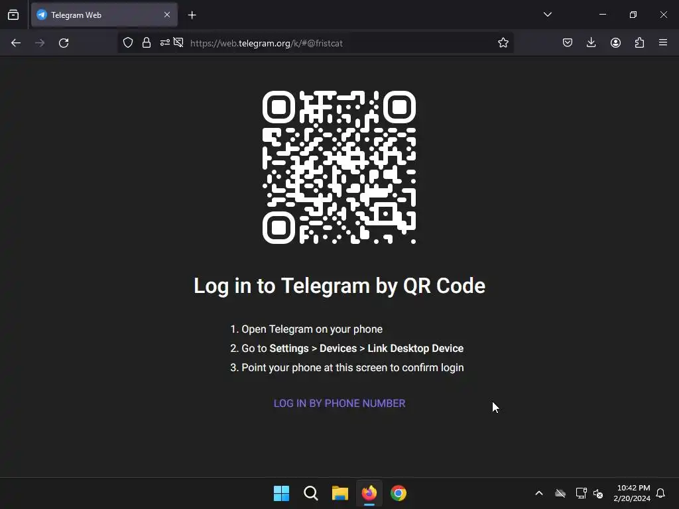Open network status tray icon
679x509 pixels.
(581, 493)
